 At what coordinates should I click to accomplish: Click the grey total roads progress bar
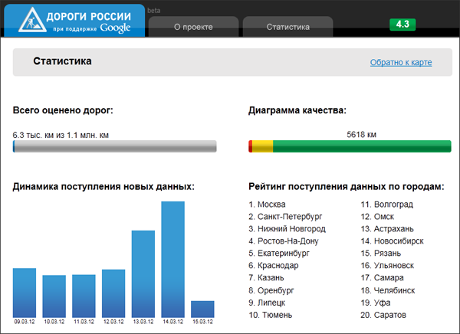pyautogui.click(x=115, y=146)
